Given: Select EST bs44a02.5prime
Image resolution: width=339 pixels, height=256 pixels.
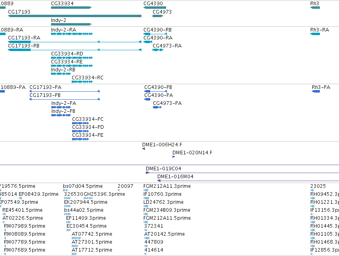Looking at the screenshot, I should 67,214.
